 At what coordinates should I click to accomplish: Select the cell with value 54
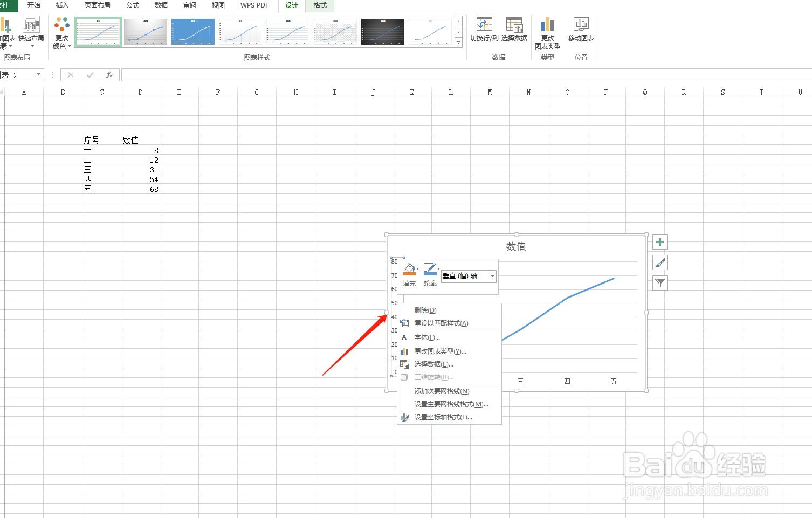(140, 179)
